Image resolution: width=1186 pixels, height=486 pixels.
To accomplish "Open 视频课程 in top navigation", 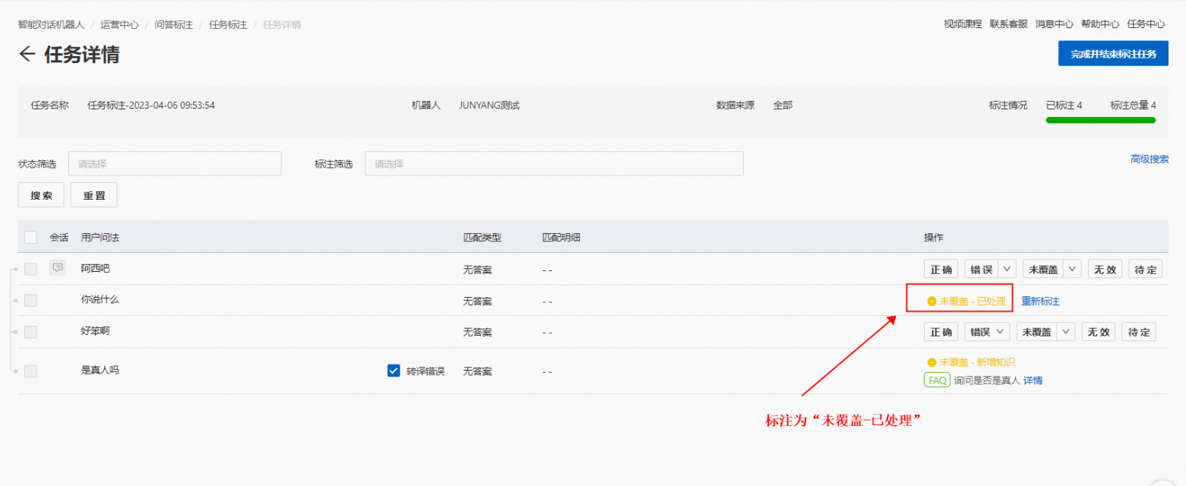I will pos(963,24).
